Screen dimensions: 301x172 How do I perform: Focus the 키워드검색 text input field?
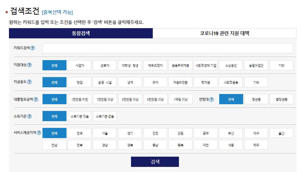click(168, 48)
